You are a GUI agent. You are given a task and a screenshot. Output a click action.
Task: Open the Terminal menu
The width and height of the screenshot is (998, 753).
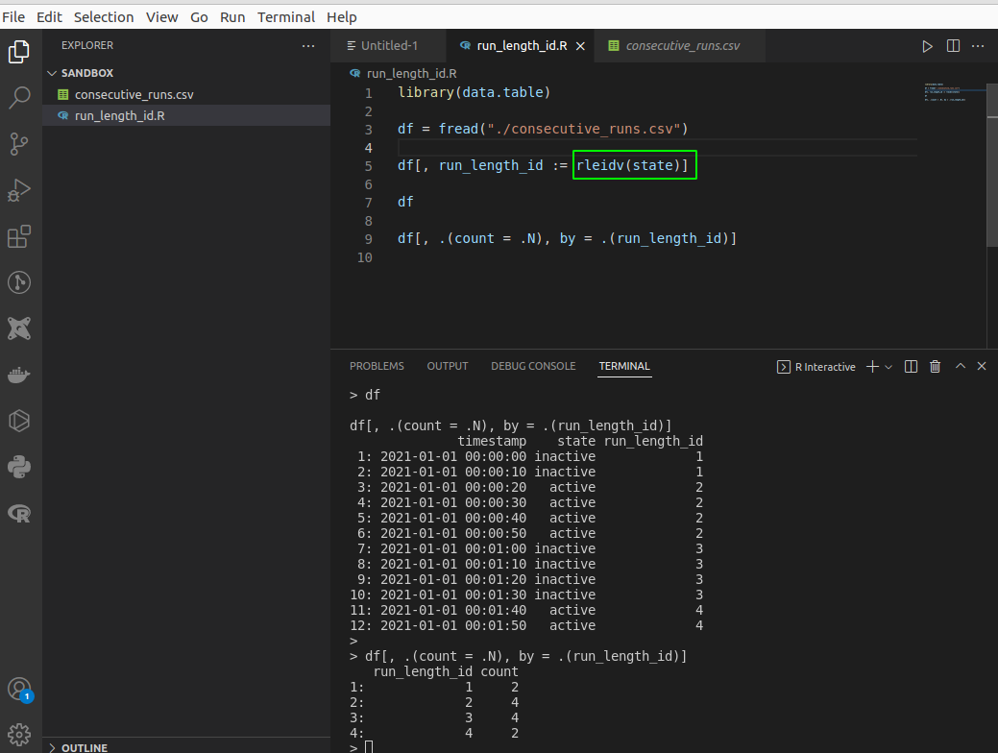286,17
